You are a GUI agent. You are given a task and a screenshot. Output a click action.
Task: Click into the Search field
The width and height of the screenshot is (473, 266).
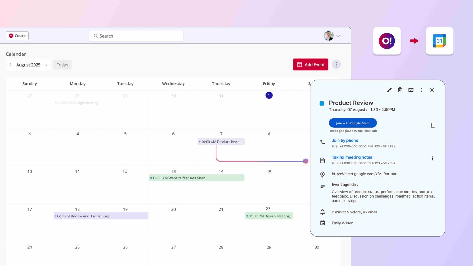pos(136,36)
